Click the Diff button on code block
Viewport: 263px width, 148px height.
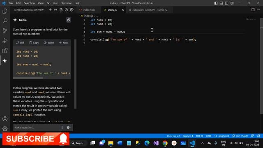pyautogui.click(x=20, y=43)
